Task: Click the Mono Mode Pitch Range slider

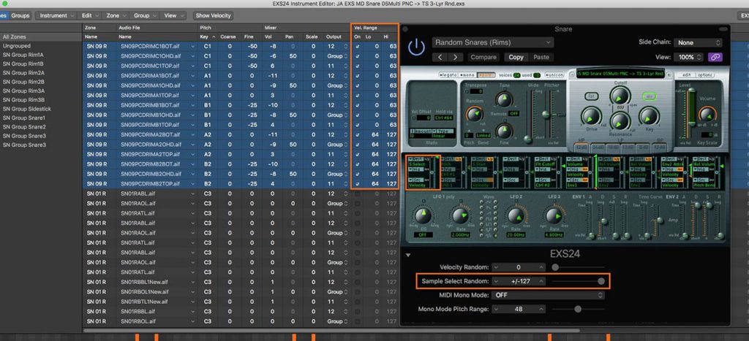Action: 578,309
